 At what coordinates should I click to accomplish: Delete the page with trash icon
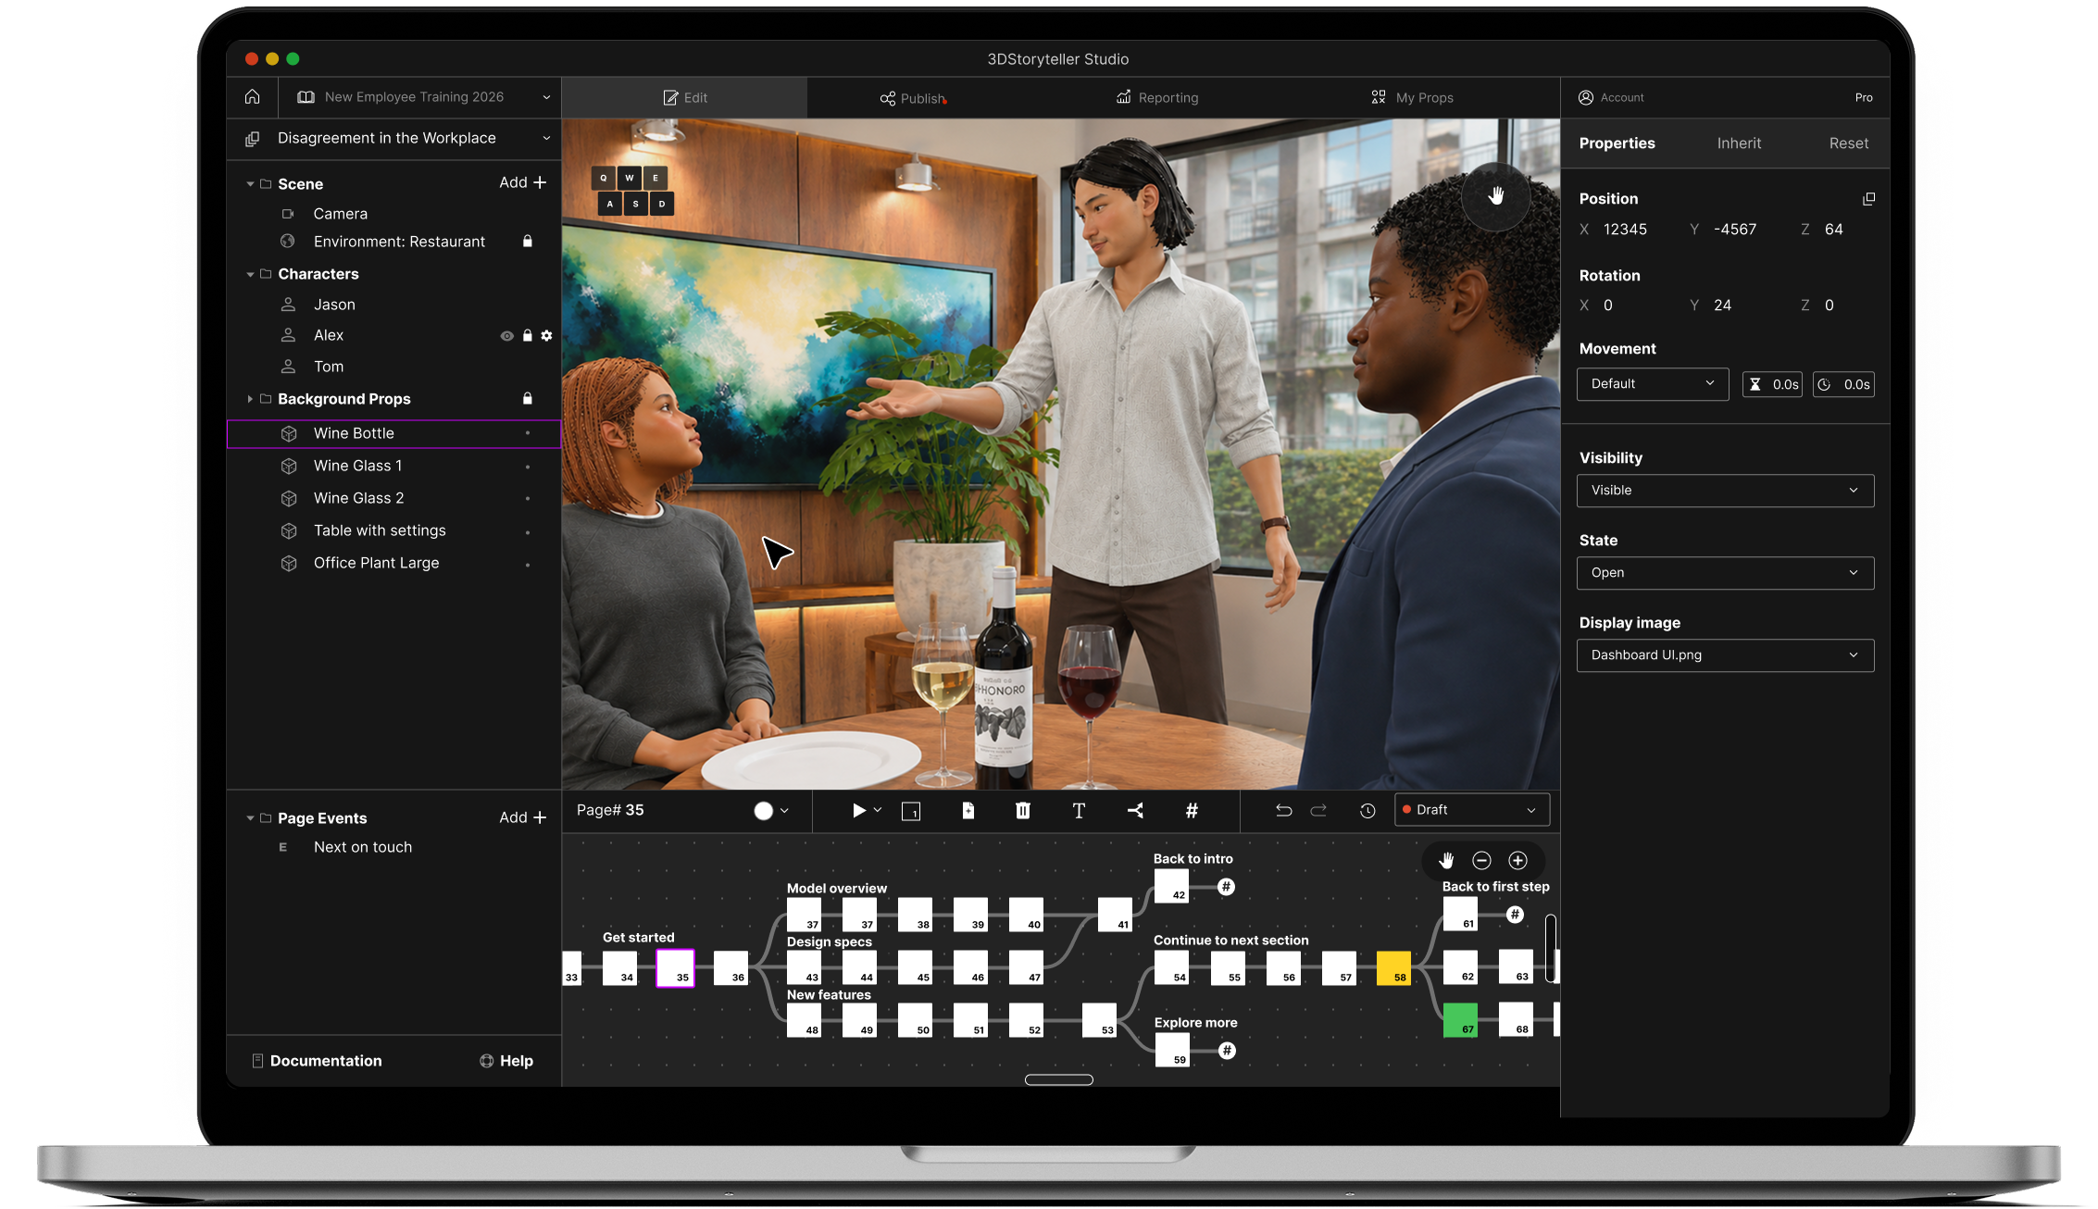pos(1023,811)
